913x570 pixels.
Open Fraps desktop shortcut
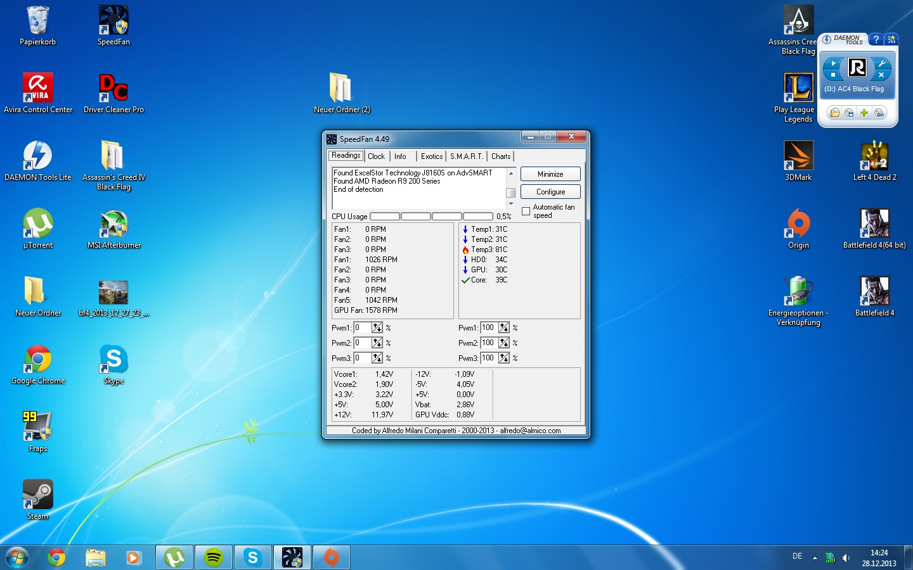[x=38, y=427]
